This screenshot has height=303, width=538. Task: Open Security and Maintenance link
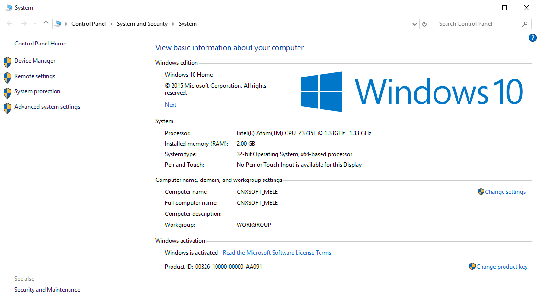pos(47,290)
